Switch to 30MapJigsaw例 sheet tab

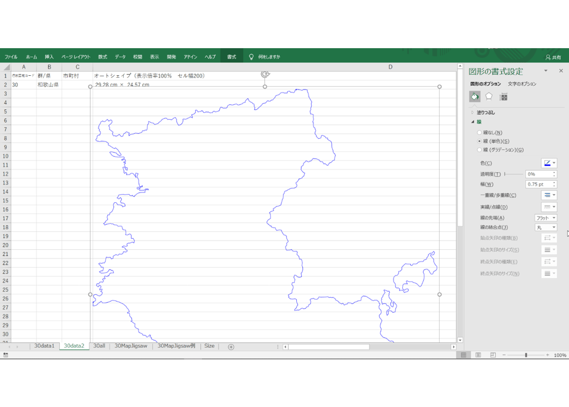pos(176,346)
